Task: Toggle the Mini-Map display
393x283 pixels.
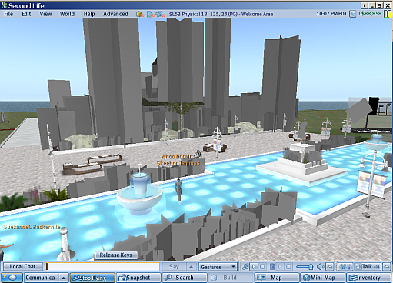Action: pos(322,278)
